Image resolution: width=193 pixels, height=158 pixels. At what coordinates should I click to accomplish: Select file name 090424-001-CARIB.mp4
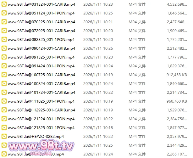click(x=41, y=48)
